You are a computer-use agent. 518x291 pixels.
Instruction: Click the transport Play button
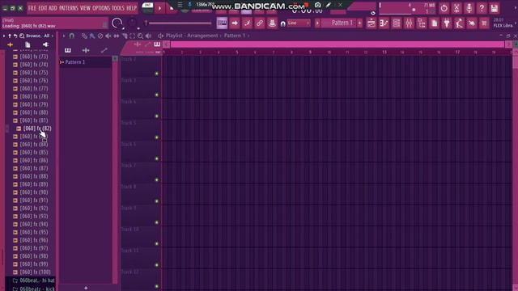160,8
